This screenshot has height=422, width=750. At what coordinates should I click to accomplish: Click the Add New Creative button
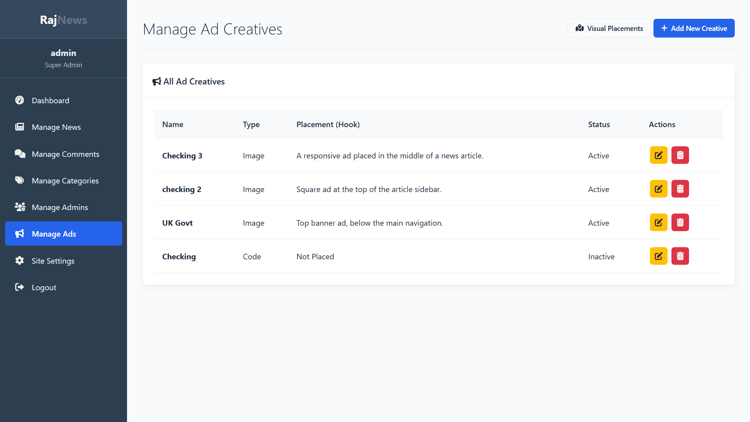pyautogui.click(x=694, y=29)
